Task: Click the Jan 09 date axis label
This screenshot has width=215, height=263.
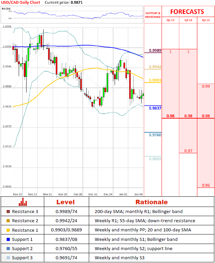Action: tap(138, 194)
